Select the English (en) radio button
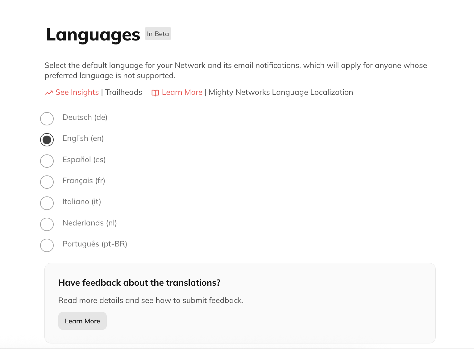 point(47,140)
